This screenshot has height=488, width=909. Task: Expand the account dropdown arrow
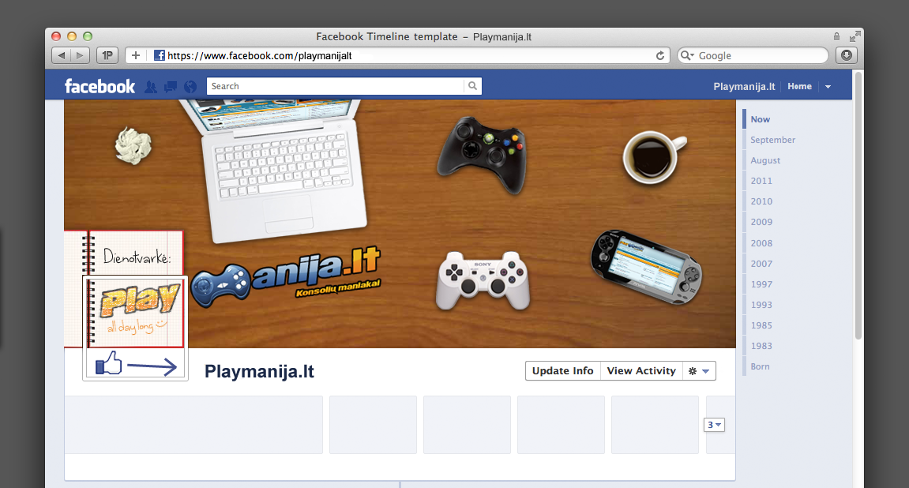coord(828,86)
